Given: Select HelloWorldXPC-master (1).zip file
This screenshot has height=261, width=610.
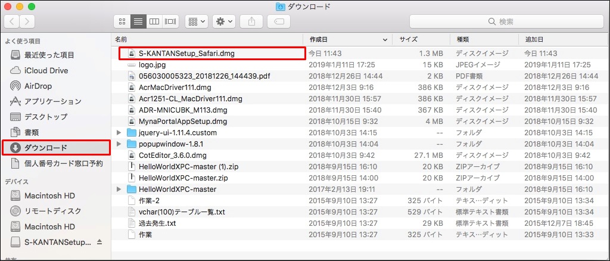Looking at the screenshot, I should coord(189,167).
